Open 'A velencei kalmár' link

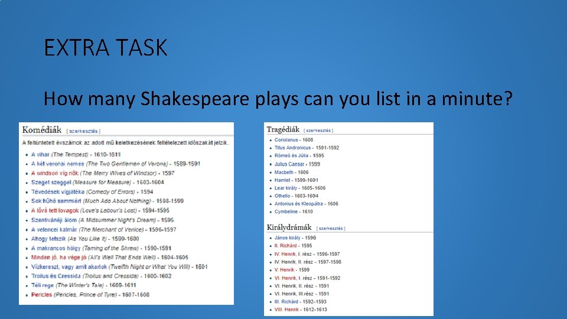coord(54,229)
